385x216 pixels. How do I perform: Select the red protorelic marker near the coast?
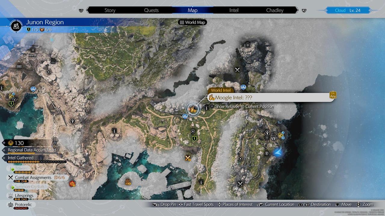pyautogui.click(x=72, y=184)
